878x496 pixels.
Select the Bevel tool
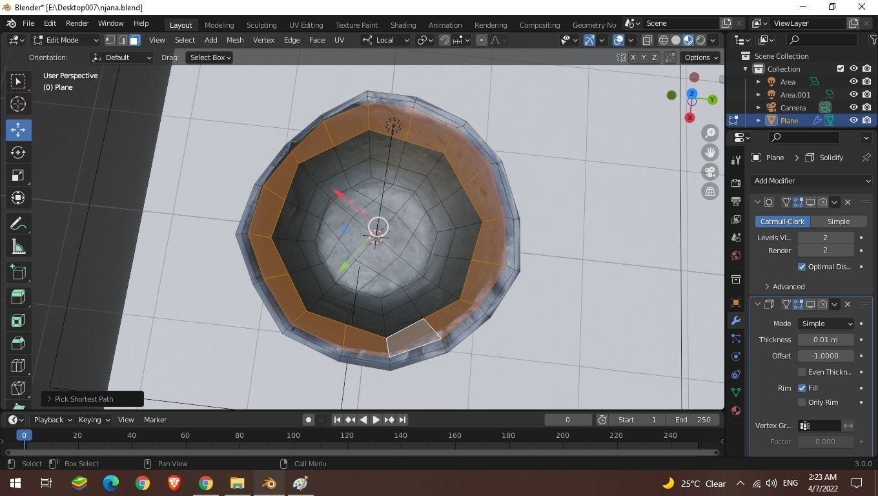(18, 343)
